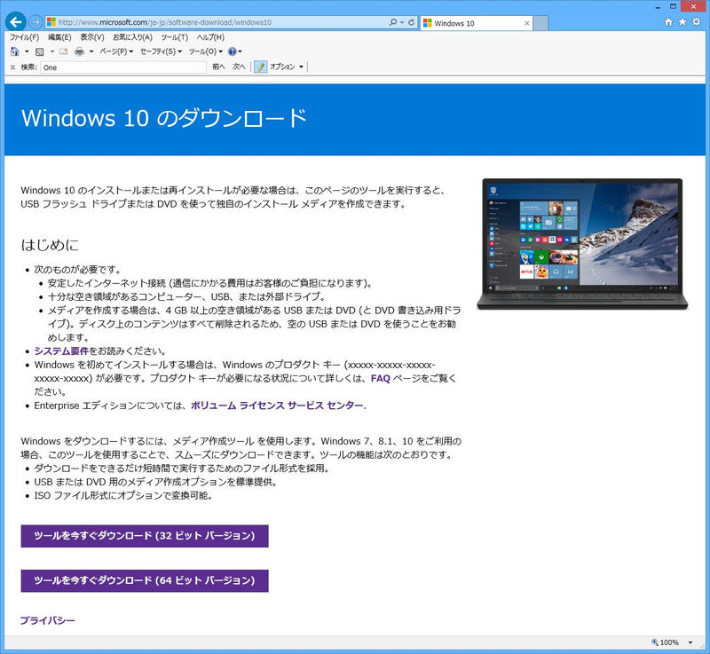710x654 pixels.
Task: Open the お気に入り(A) menu
Action: (132, 37)
